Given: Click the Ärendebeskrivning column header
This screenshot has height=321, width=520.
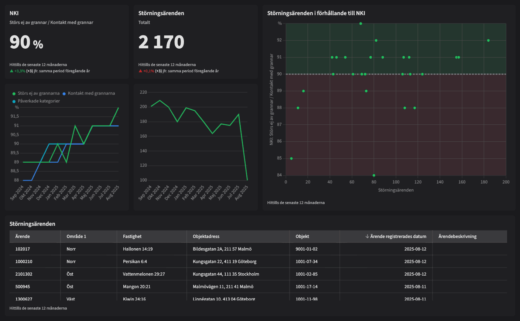Looking at the screenshot, I should (457, 237).
